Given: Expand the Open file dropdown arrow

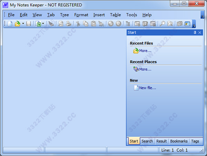Looking at the screenshot, I should tap(23, 24).
